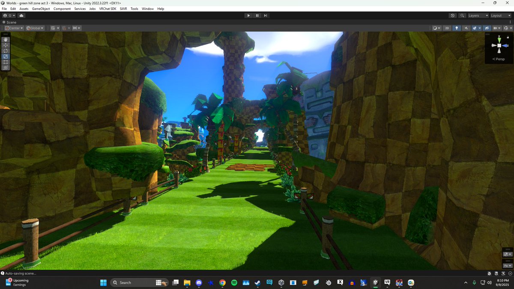The image size is (514, 289).
Task: Click the Pause button
Action: pos(257,15)
